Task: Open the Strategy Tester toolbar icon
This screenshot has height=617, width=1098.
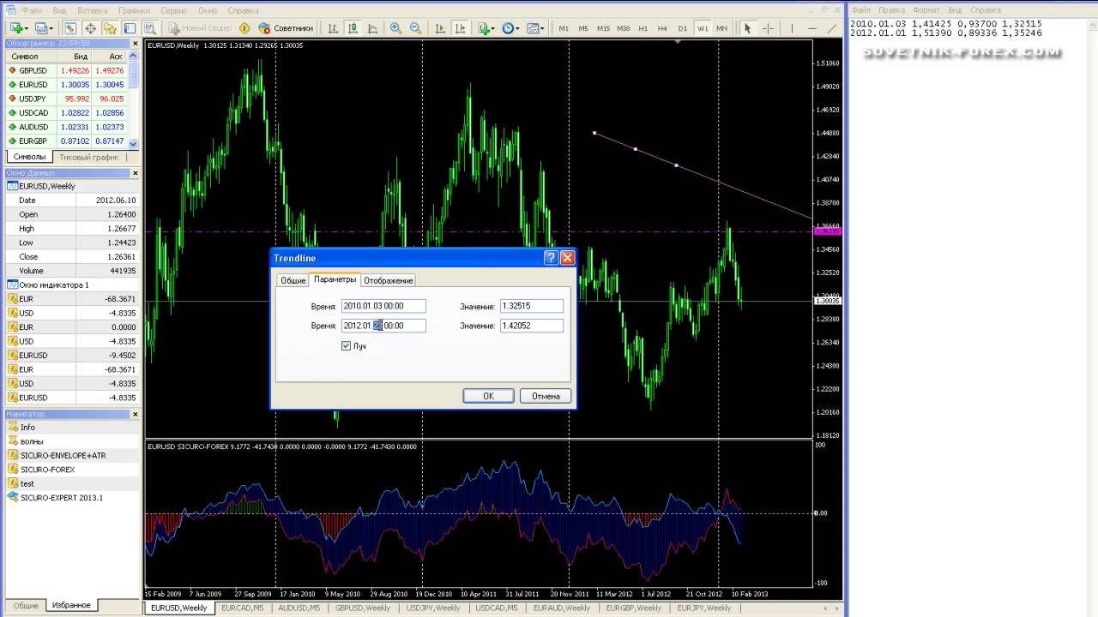Action: [x=149, y=28]
